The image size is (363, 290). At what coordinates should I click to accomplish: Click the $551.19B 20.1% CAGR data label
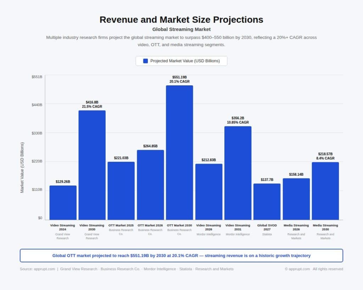pos(179,79)
